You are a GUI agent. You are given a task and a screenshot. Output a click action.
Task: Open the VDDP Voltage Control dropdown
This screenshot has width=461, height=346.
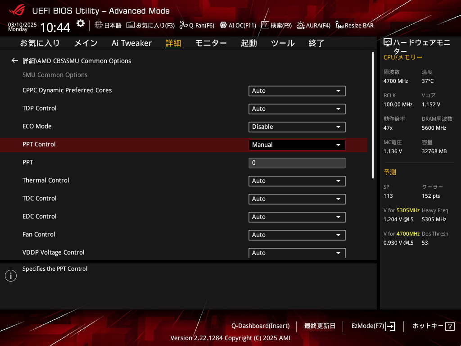click(x=297, y=253)
